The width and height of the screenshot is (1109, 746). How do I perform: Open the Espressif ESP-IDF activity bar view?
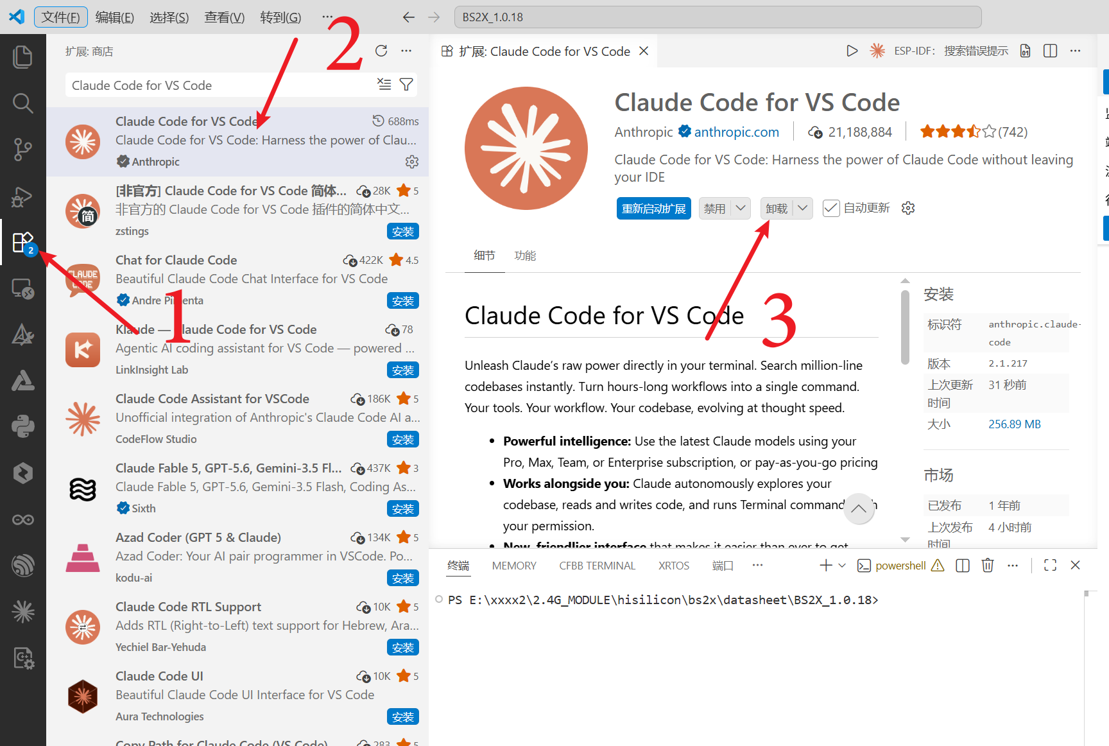23,566
